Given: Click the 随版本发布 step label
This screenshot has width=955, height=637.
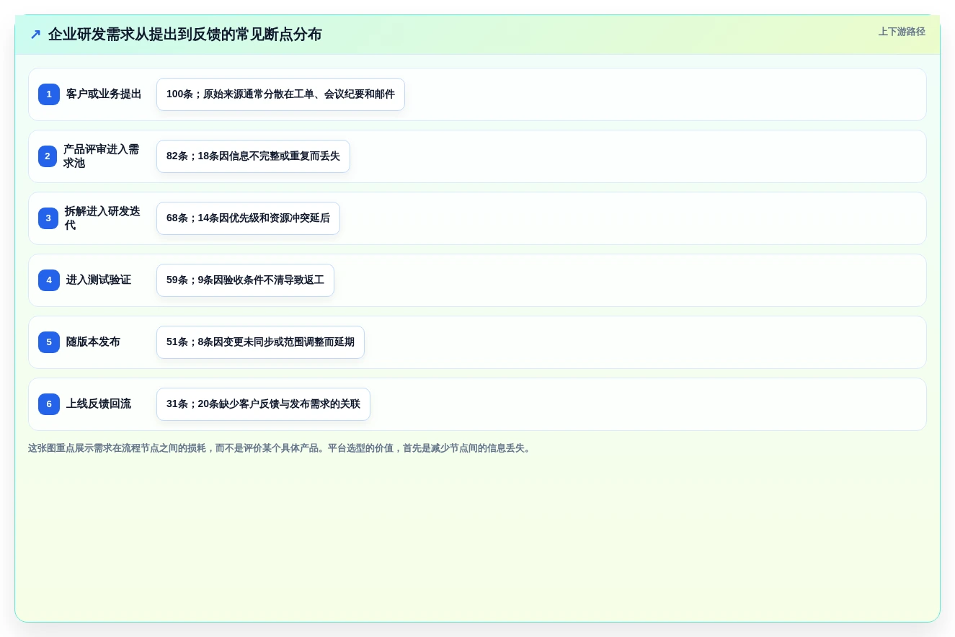Looking at the screenshot, I should click(93, 342).
